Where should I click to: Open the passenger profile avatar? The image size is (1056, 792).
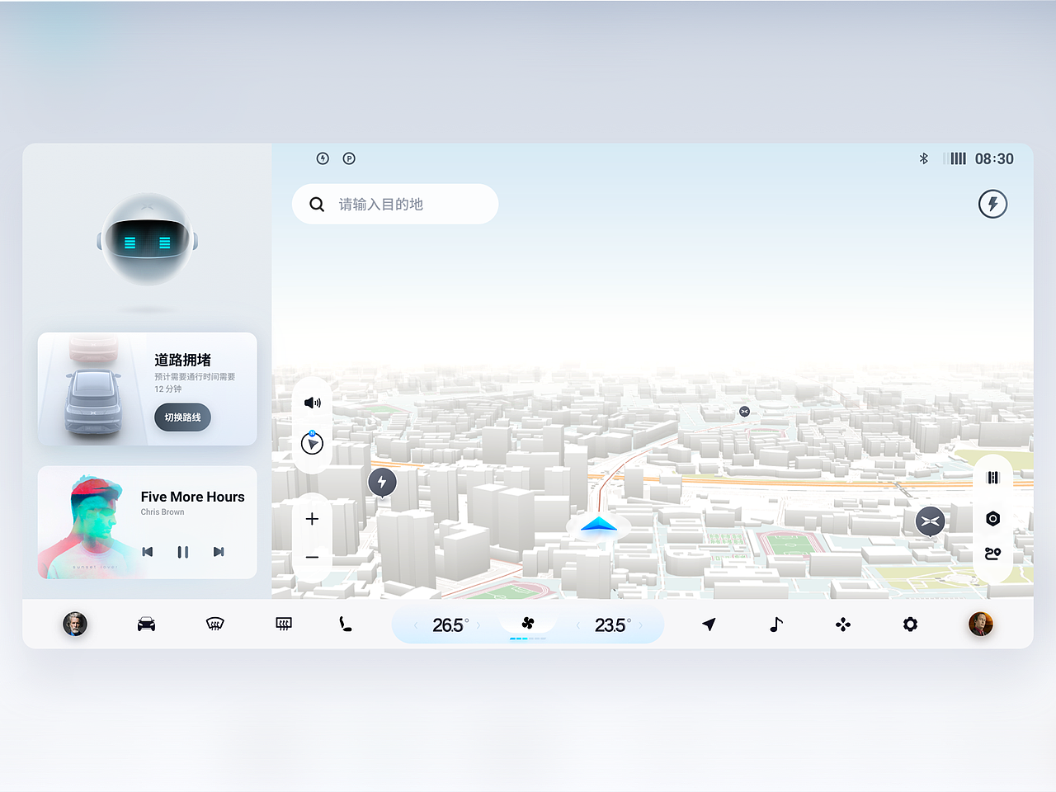[981, 625]
